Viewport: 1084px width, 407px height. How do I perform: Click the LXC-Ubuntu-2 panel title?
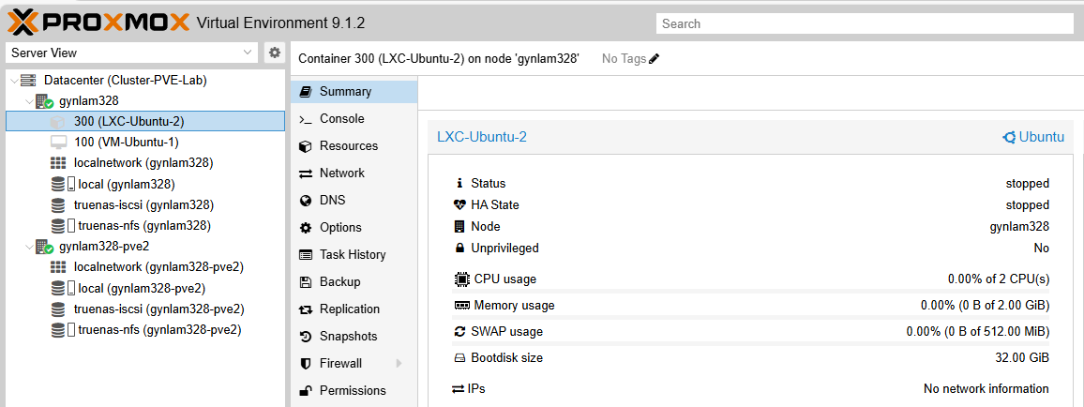(482, 137)
